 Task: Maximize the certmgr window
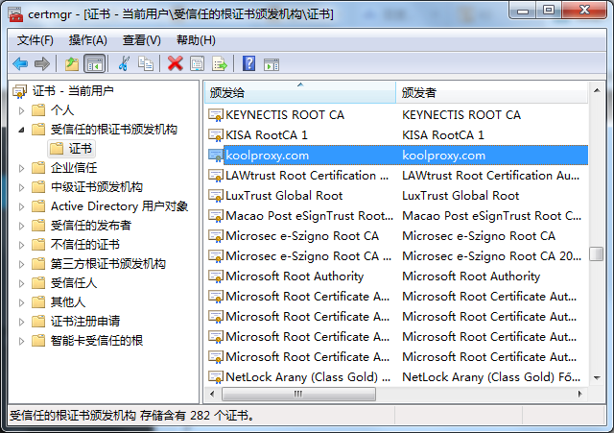pos(549,11)
